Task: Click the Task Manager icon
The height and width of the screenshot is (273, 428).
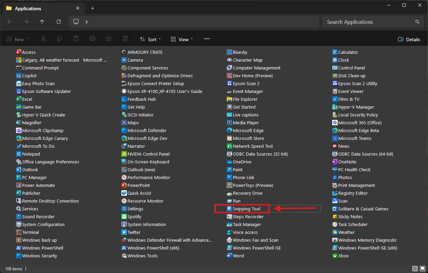Action: (x=230, y=224)
